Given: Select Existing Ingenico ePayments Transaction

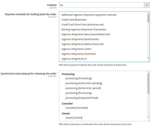Looking at the screenshot, I should pyautogui.click(x=84, y=29).
